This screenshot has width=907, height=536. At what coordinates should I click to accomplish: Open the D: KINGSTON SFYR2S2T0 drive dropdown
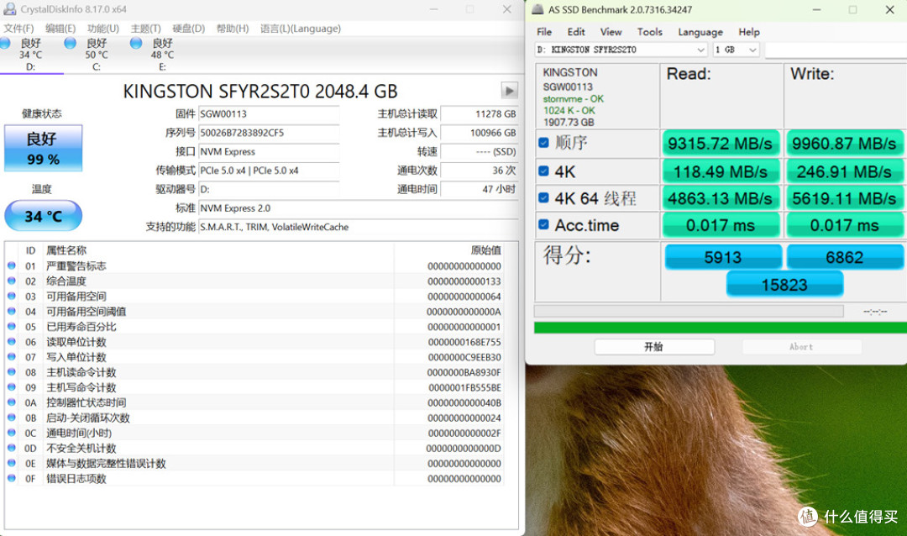point(621,50)
